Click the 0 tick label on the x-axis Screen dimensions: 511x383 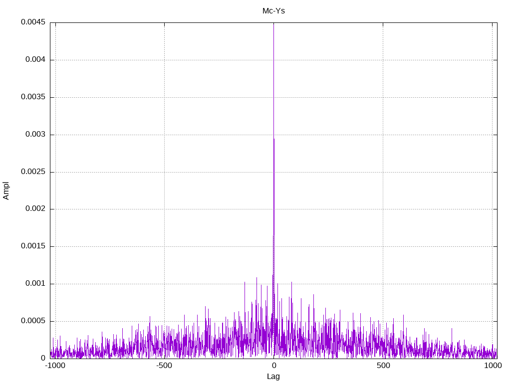point(273,366)
